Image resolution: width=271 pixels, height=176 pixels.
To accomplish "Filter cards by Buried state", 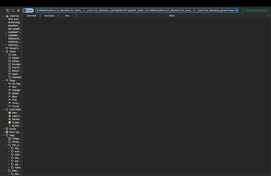I will pyautogui.click(x=14, y=126).
